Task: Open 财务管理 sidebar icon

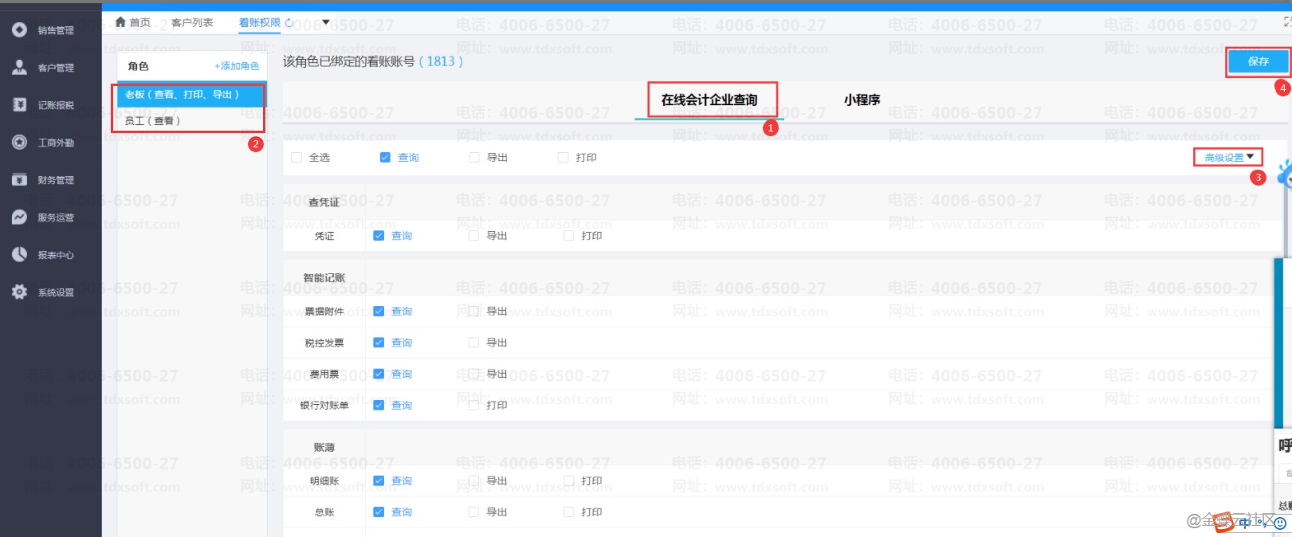Action: pyautogui.click(x=19, y=179)
